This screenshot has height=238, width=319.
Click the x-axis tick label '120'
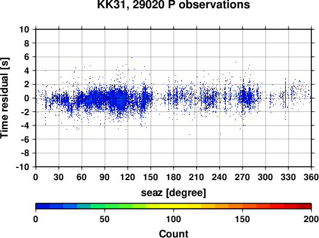[128, 177]
